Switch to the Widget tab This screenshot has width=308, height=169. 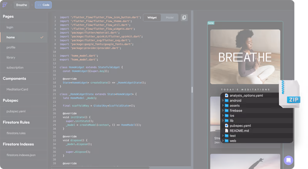click(x=152, y=17)
